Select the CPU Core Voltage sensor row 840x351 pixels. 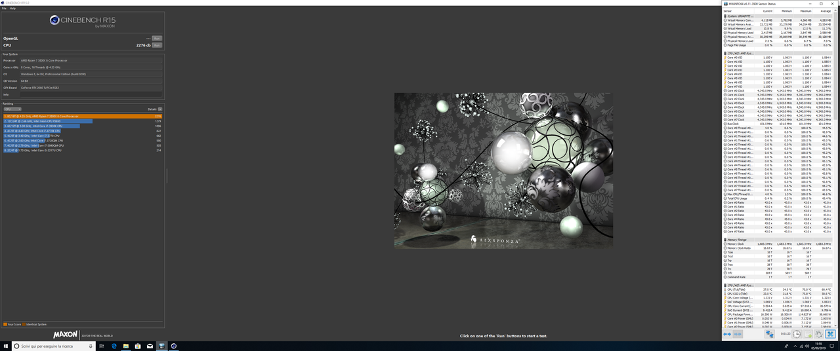coord(778,298)
